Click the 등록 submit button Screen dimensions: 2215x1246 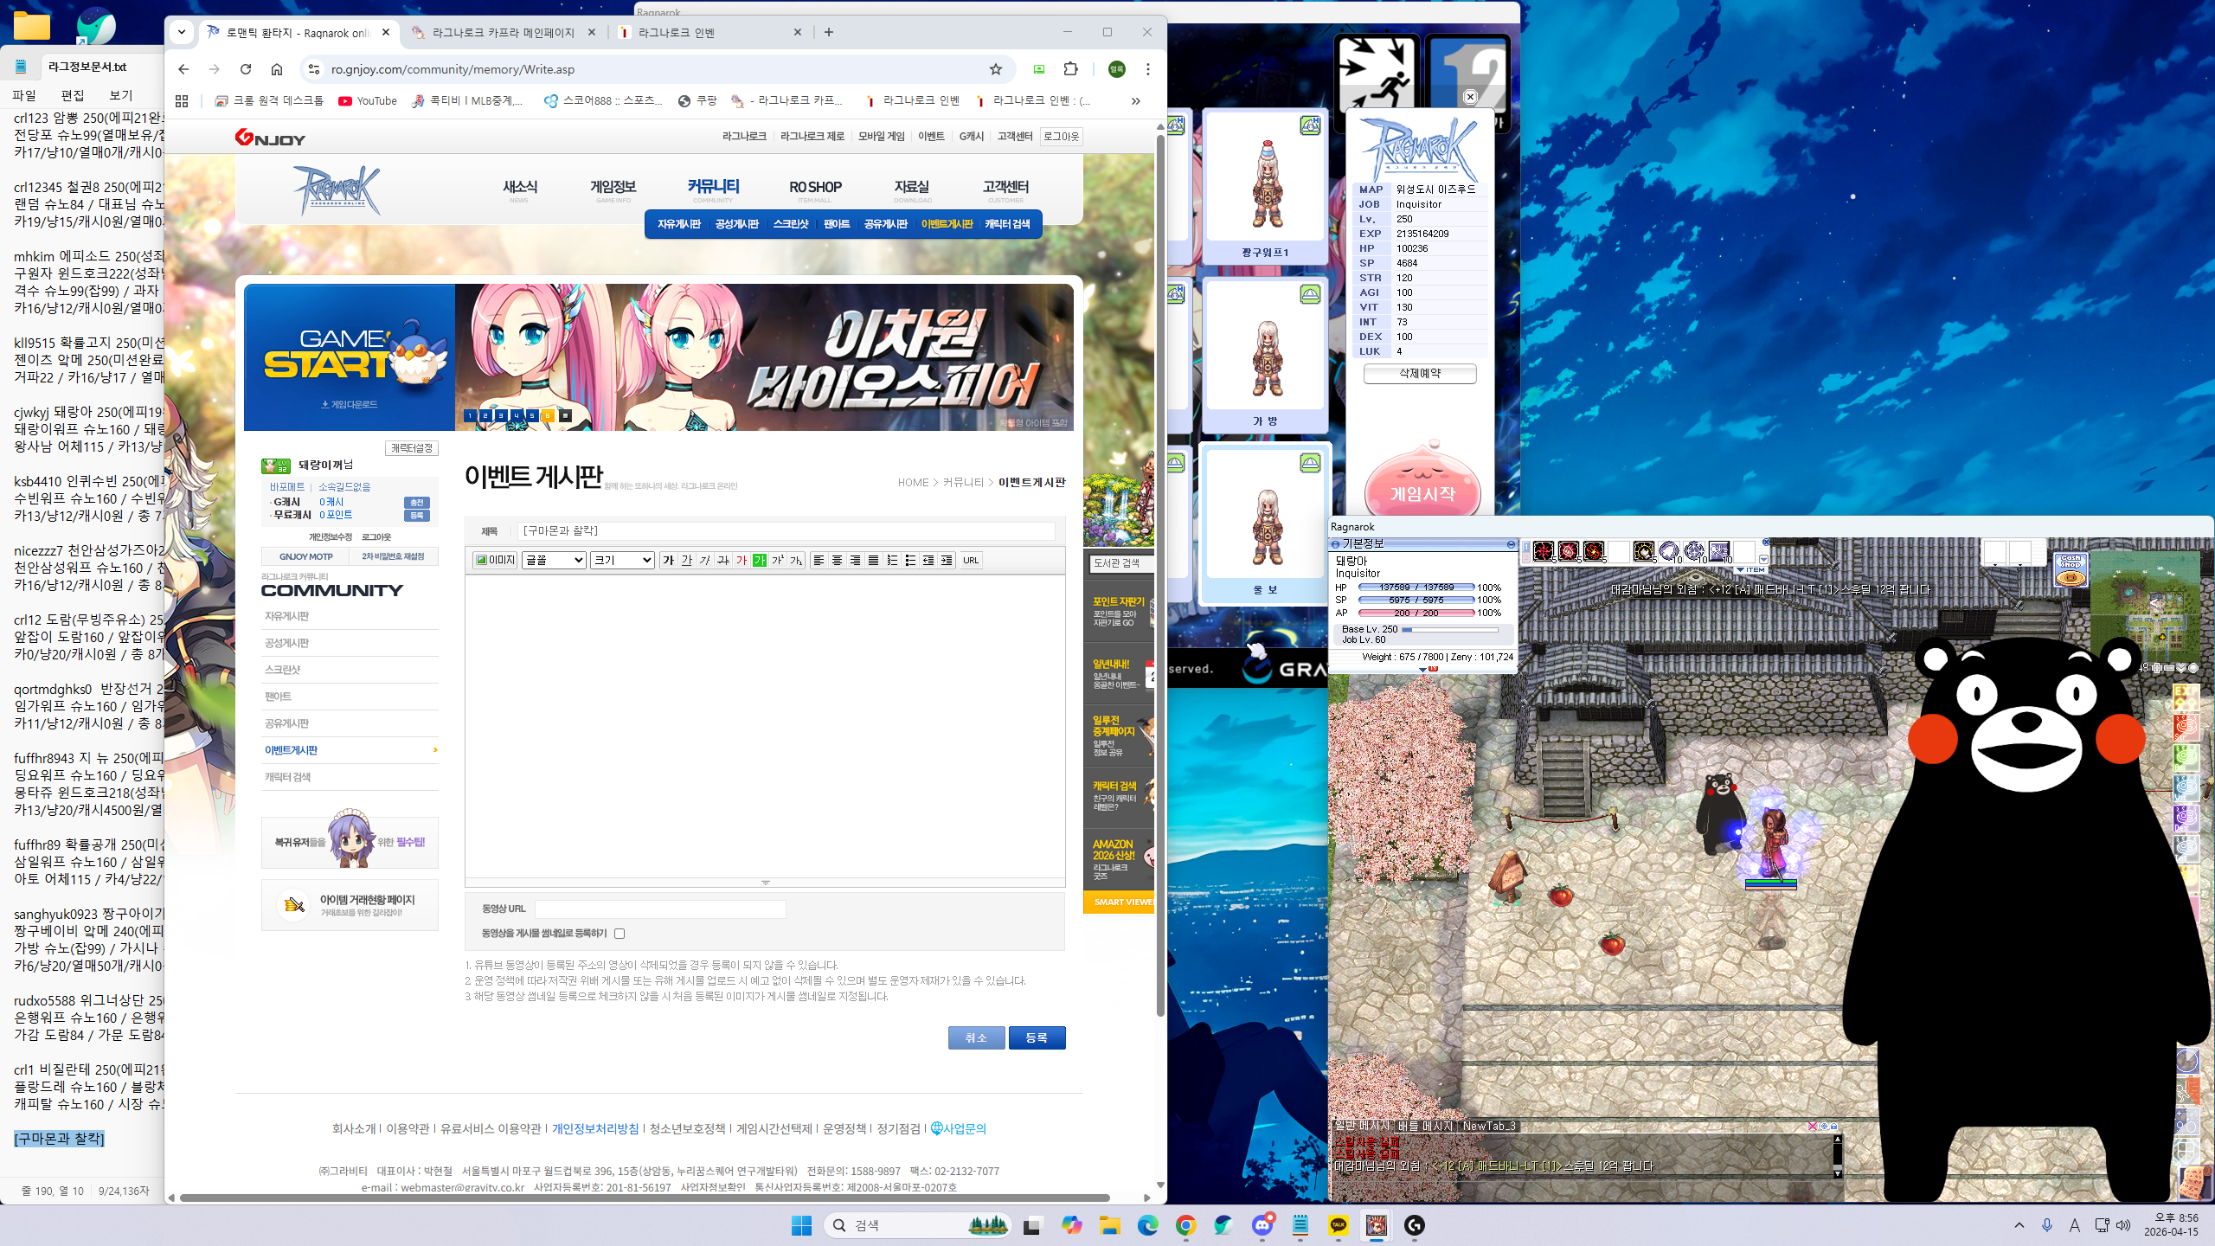1037,1037
